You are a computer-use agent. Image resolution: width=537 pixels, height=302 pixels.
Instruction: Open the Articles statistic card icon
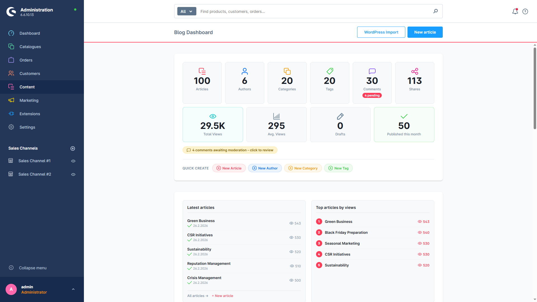(x=202, y=71)
